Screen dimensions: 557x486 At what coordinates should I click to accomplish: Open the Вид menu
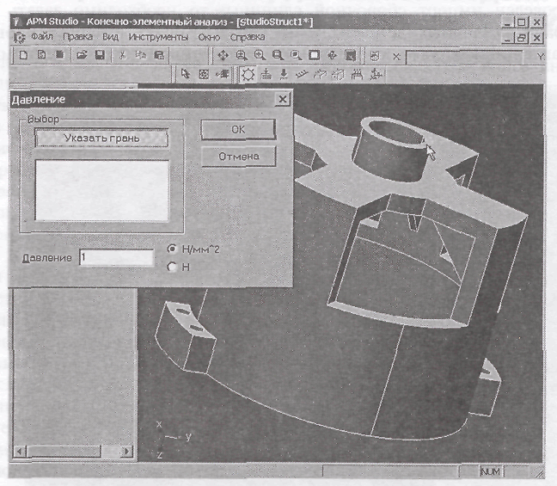(110, 37)
